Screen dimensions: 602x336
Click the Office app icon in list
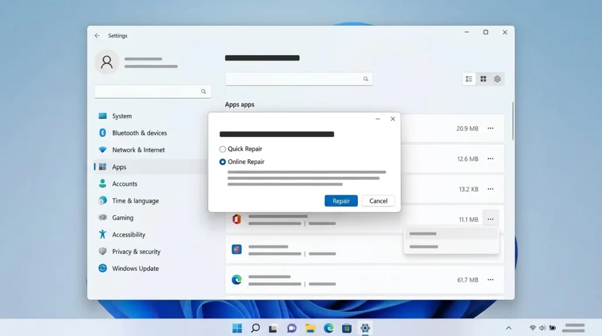click(236, 219)
